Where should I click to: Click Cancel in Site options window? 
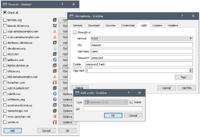(x=167, y=88)
